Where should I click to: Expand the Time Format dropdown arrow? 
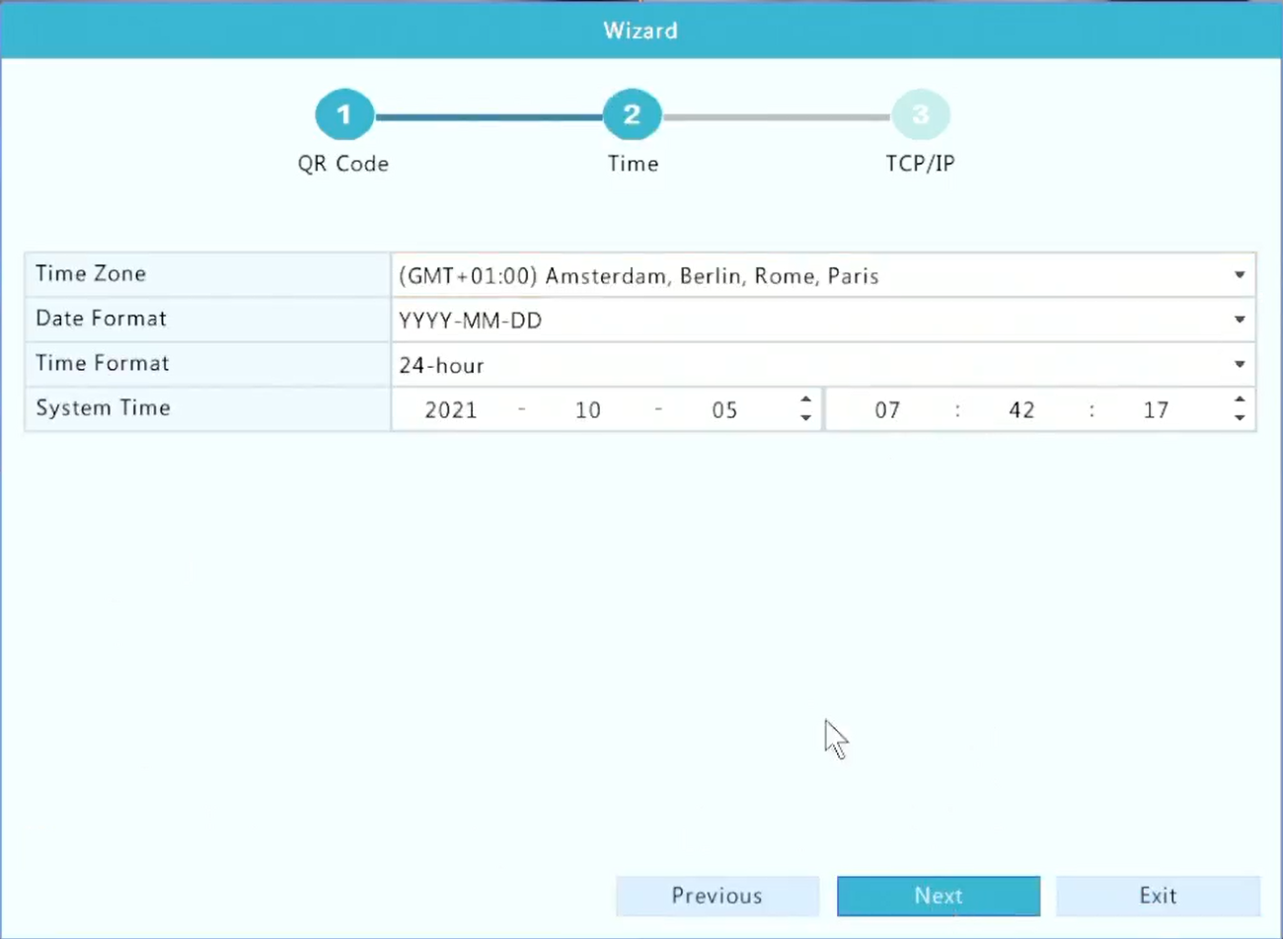(x=1240, y=365)
